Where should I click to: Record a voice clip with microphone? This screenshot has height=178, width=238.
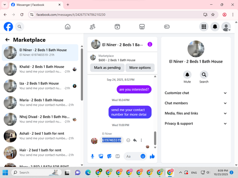pyautogui.click(x=92, y=156)
